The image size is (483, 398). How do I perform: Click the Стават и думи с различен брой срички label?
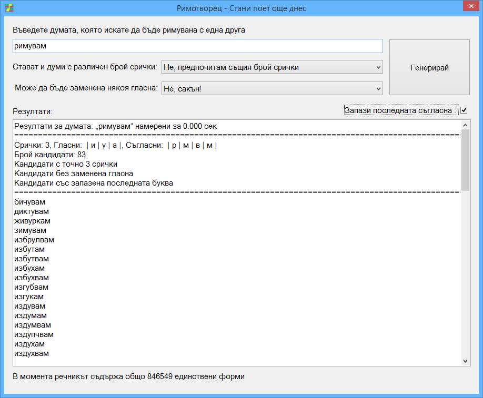click(85, 67)
